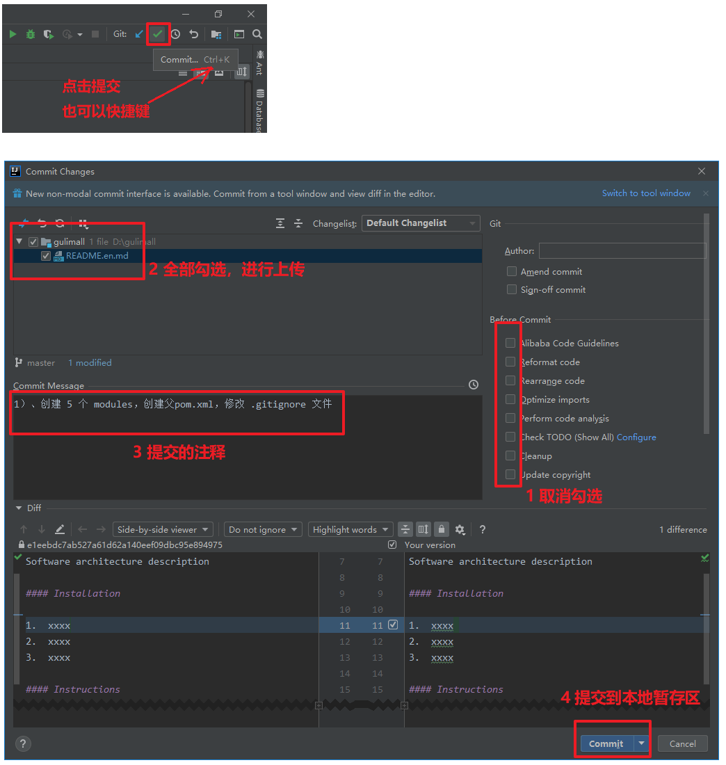Open the run anything window icon
The height and width of the screenshot is (765, 726).
click(239, 34)
